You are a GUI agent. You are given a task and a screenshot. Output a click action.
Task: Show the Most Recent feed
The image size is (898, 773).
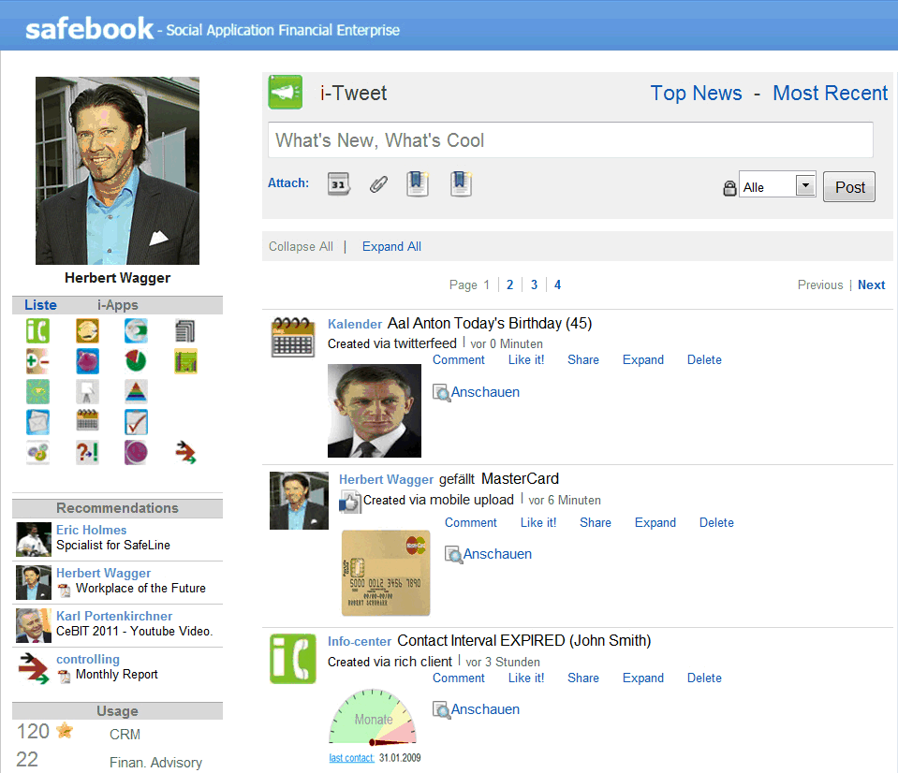tap(830, 93)
